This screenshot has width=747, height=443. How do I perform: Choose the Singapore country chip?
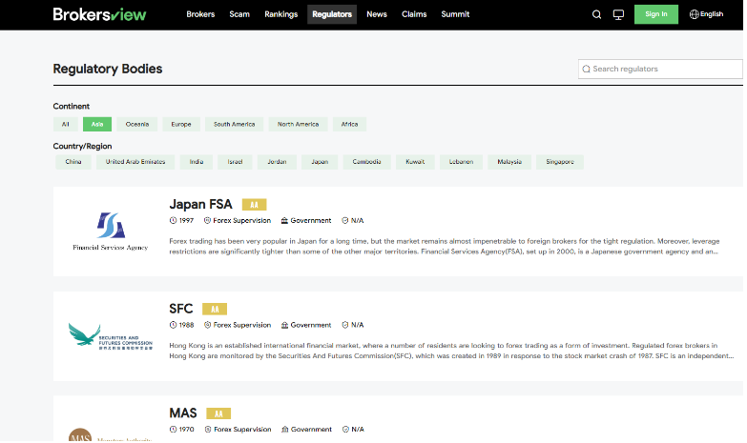pos(560,162)
